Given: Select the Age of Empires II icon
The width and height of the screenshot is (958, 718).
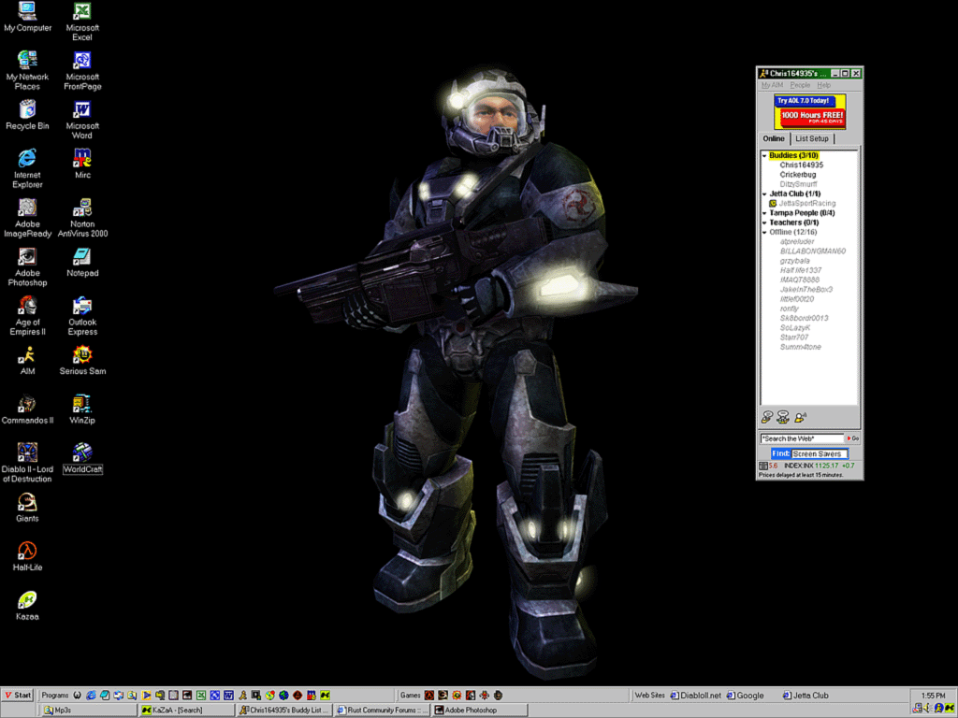Looking at the screenshot, I should click(27, 316).
